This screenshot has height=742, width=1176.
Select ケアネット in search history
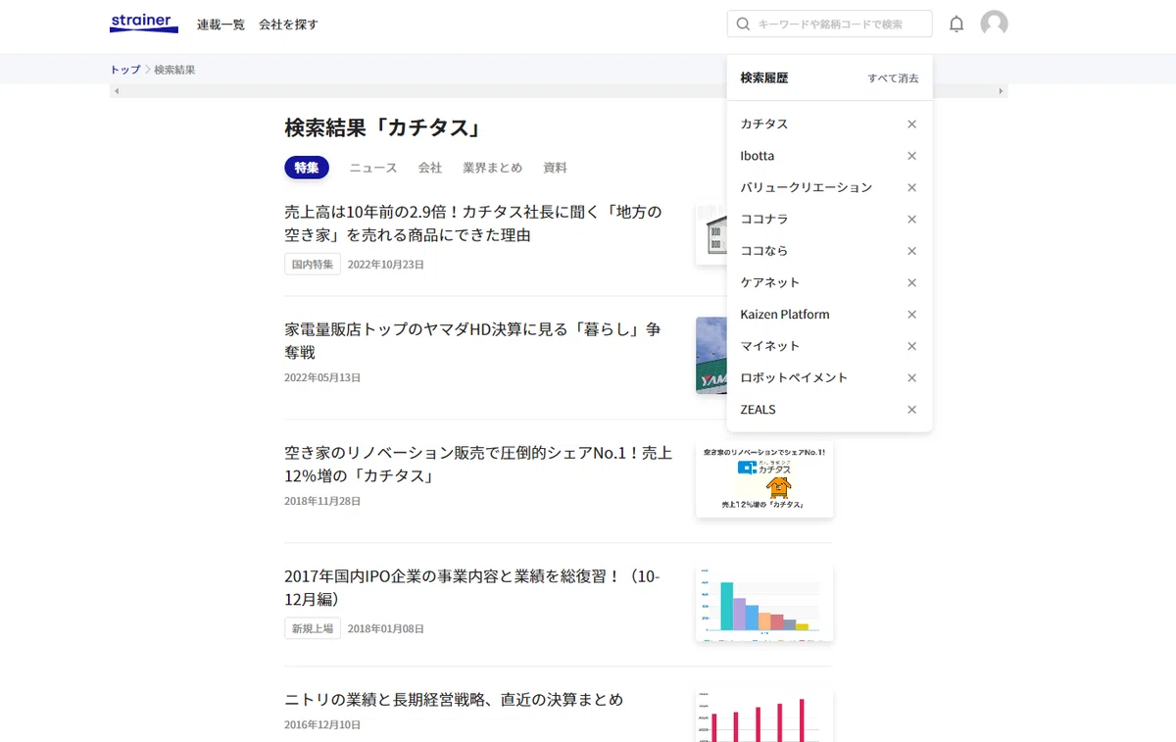coord(770,282)
